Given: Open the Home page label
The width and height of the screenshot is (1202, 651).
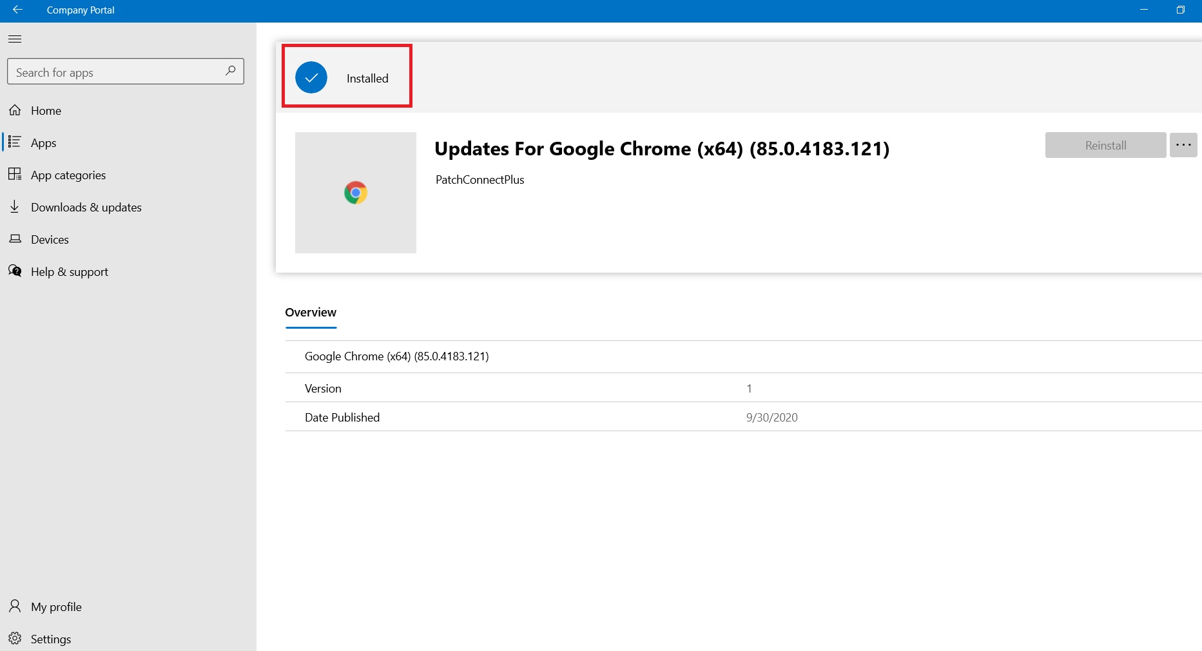Looking at the screenshot, I should pos(46,111).
